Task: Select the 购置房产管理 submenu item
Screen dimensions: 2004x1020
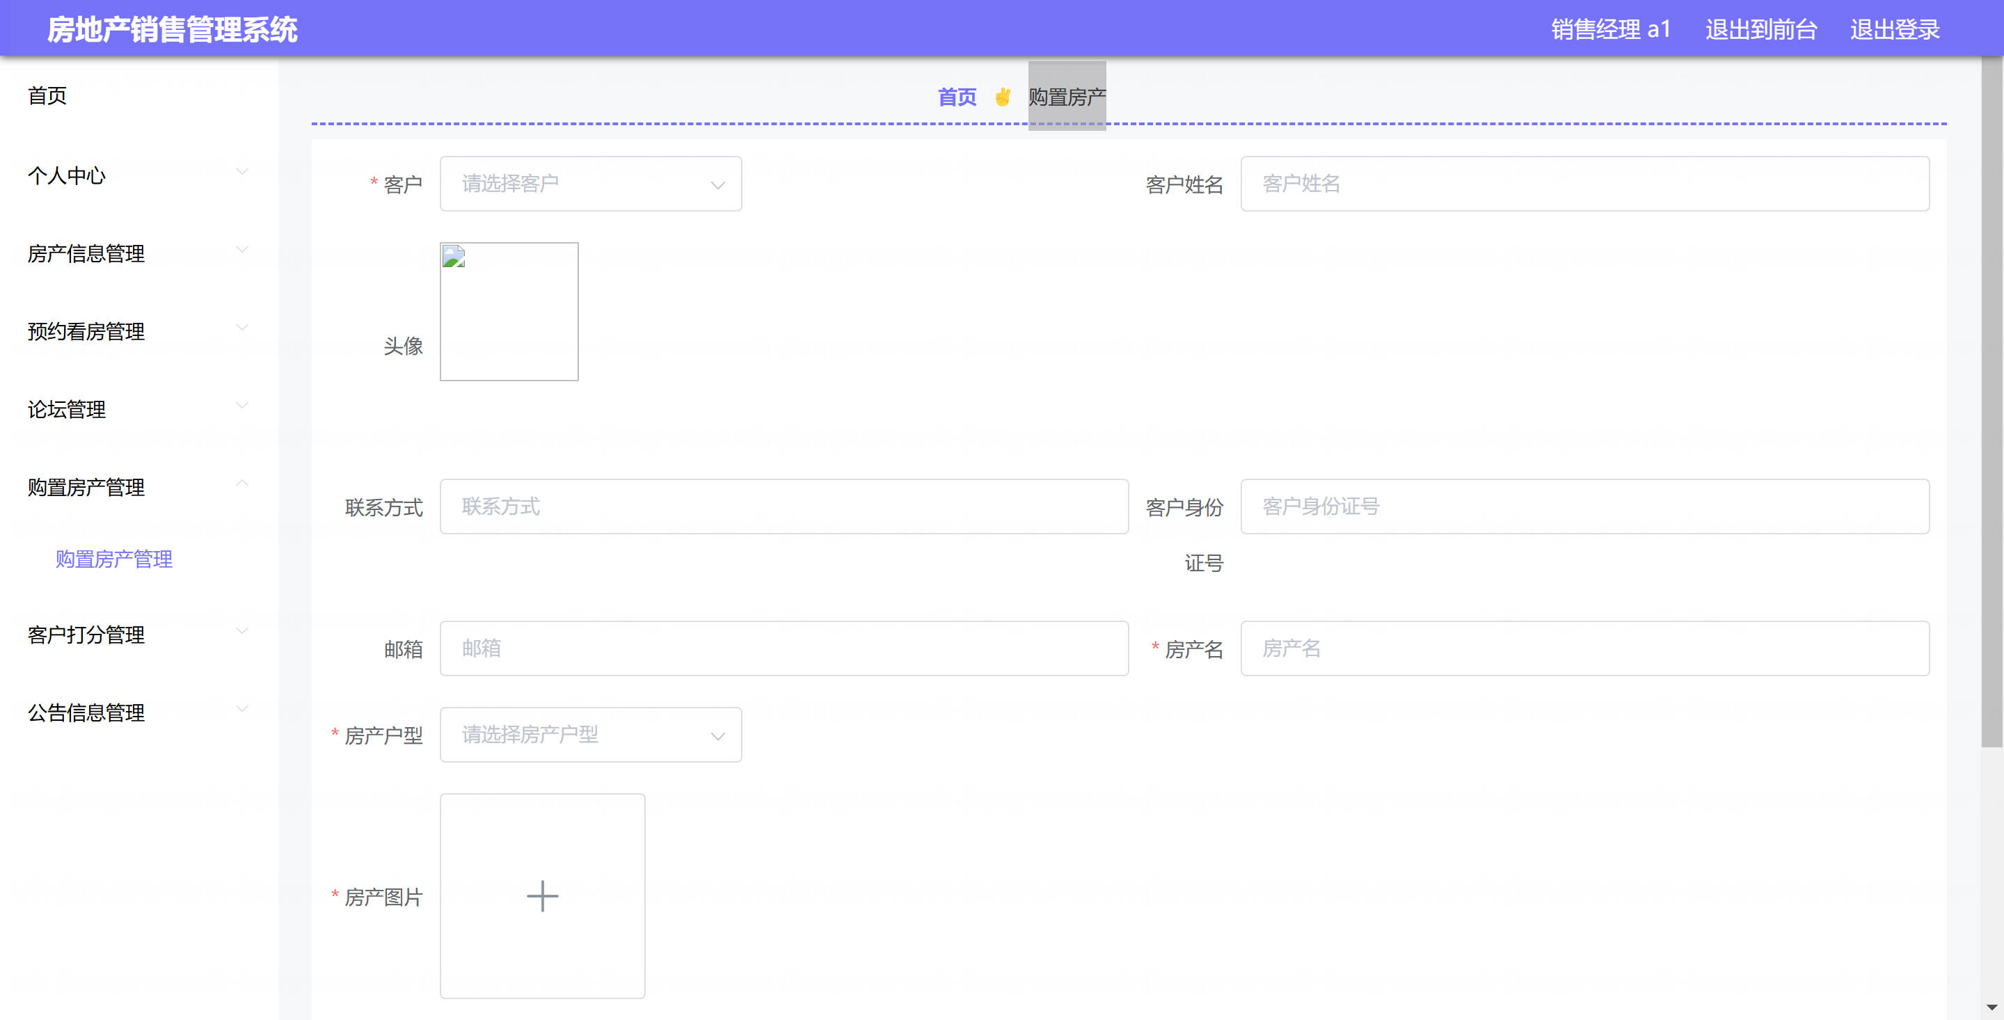Action: tap(113, 559)
